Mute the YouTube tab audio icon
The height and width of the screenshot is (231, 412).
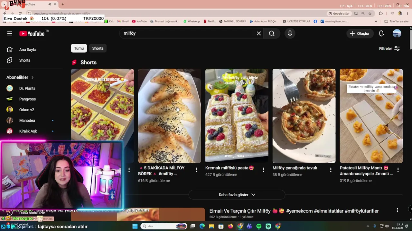click(x=50, y=4)
